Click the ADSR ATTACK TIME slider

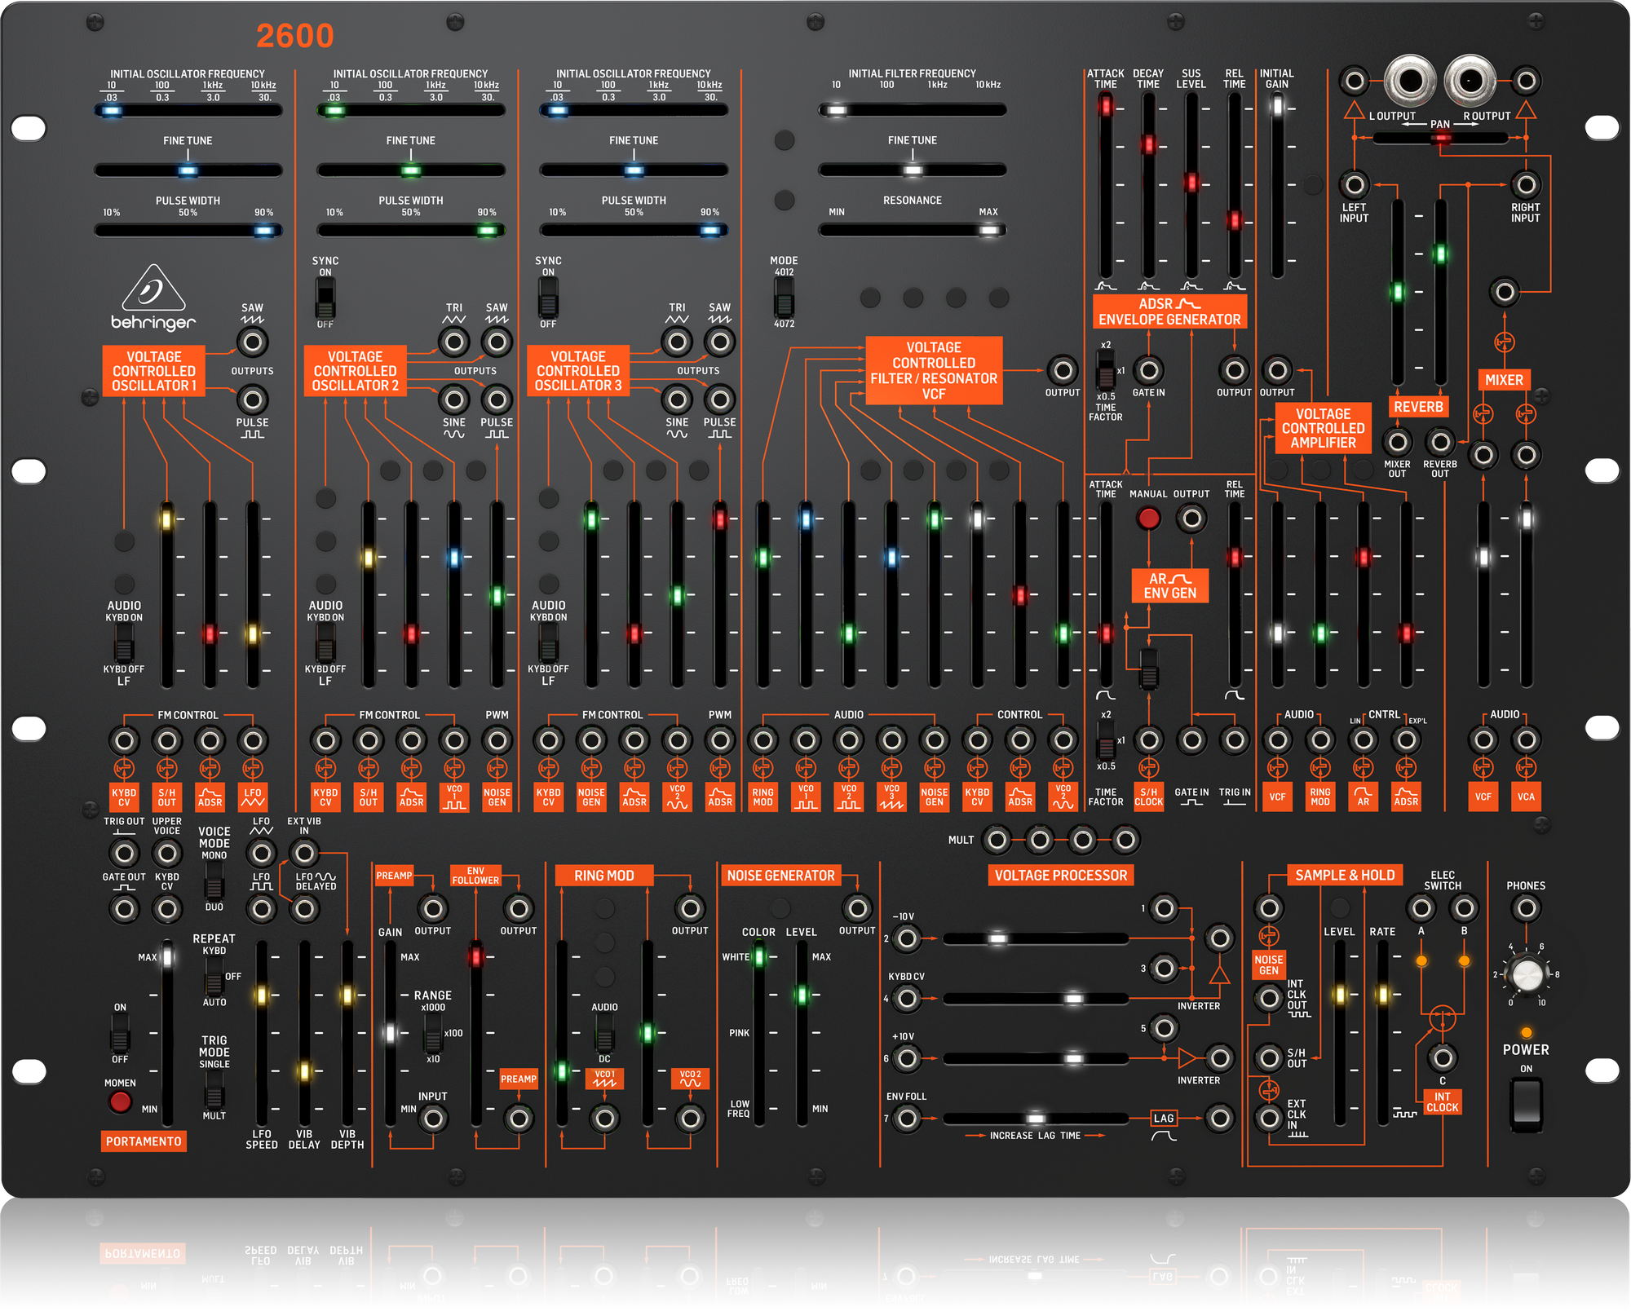[1105, 106]
